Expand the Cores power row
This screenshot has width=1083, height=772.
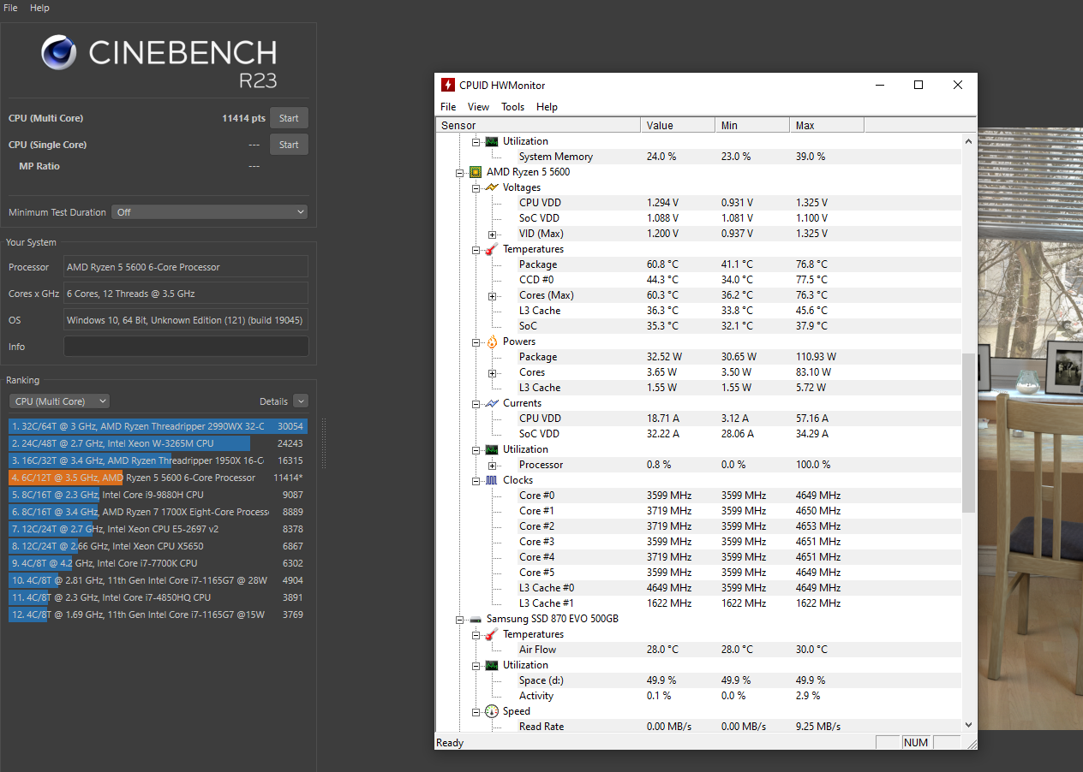(x=493, y=372)
